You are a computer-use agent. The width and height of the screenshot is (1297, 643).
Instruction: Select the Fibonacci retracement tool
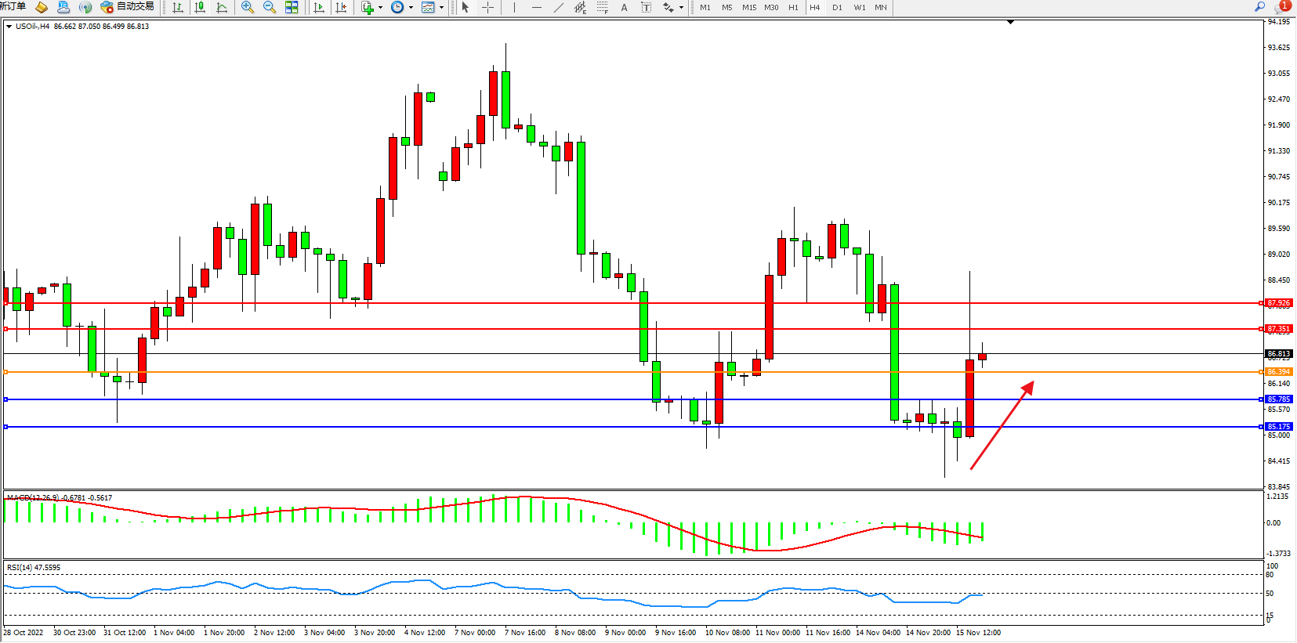point(602,7)
